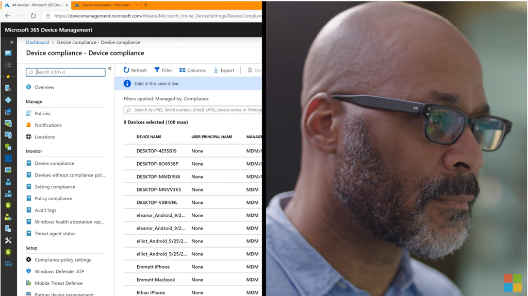Open the All services list icon
Viewport: 528px width, 296px height.
pos(8,65)
